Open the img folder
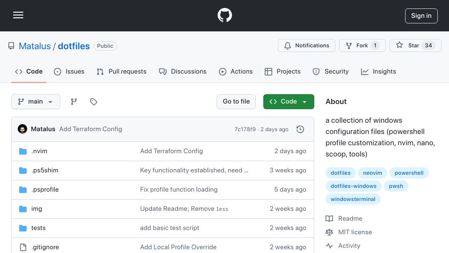Viewport: 449px width, 253px height. (36, 209)
